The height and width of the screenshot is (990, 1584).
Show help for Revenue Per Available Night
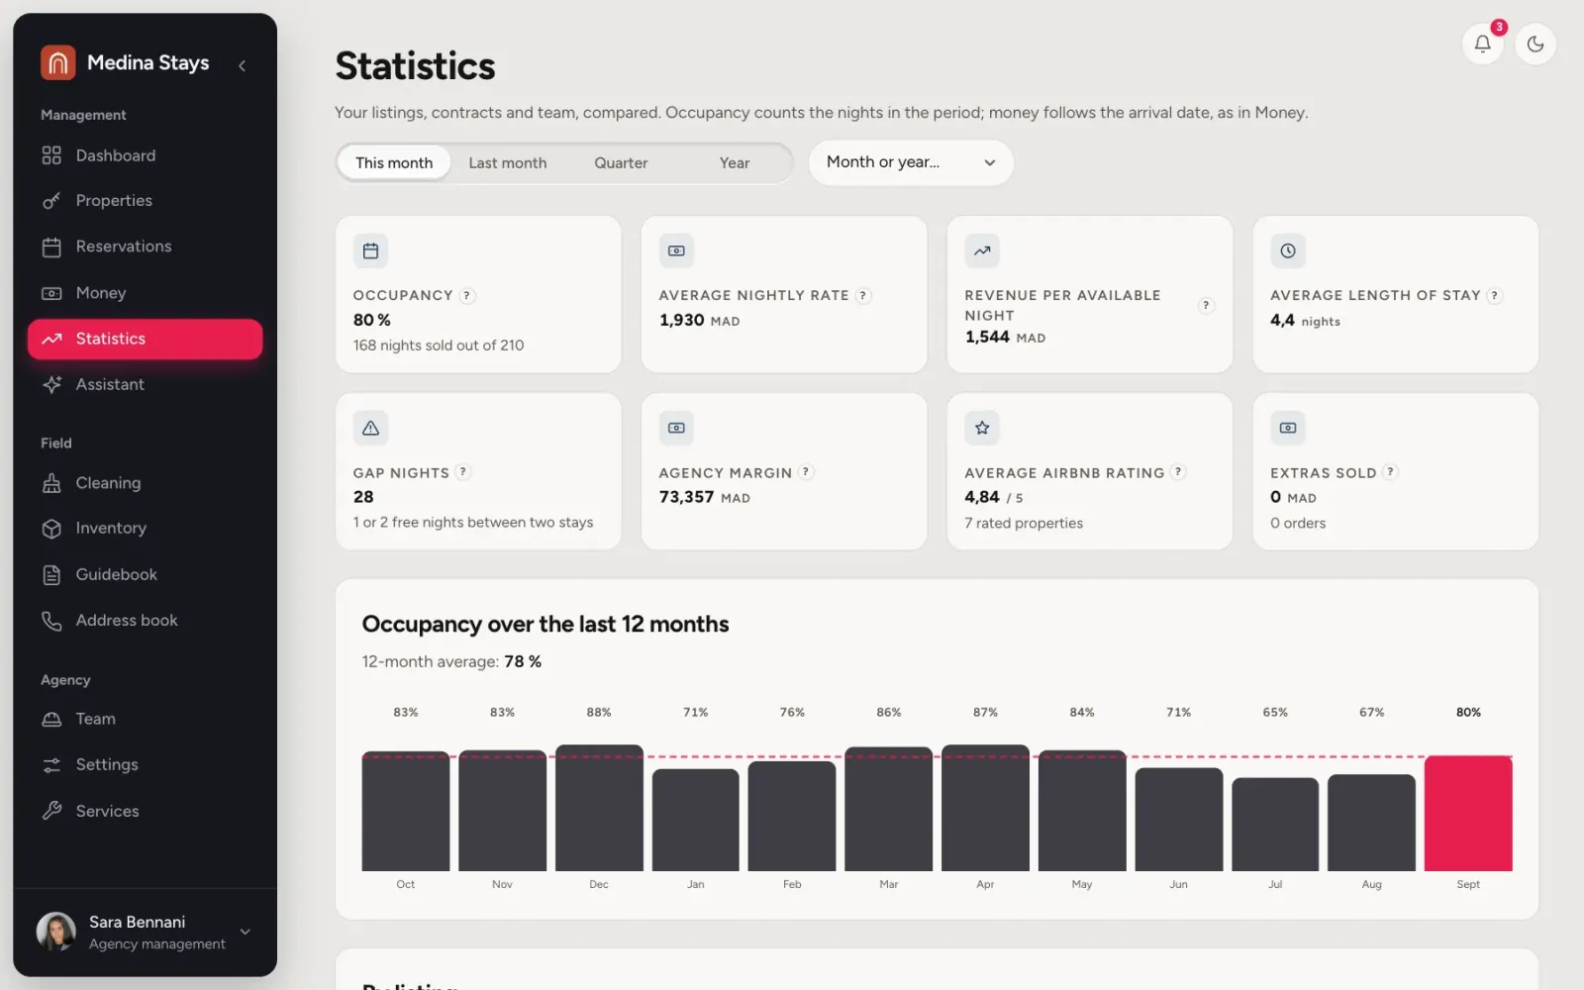click(1206, 305)
